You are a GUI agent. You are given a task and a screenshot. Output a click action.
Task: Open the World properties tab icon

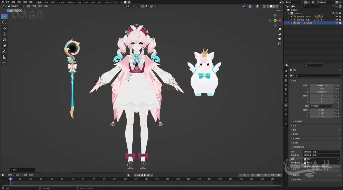pos(286,94)
